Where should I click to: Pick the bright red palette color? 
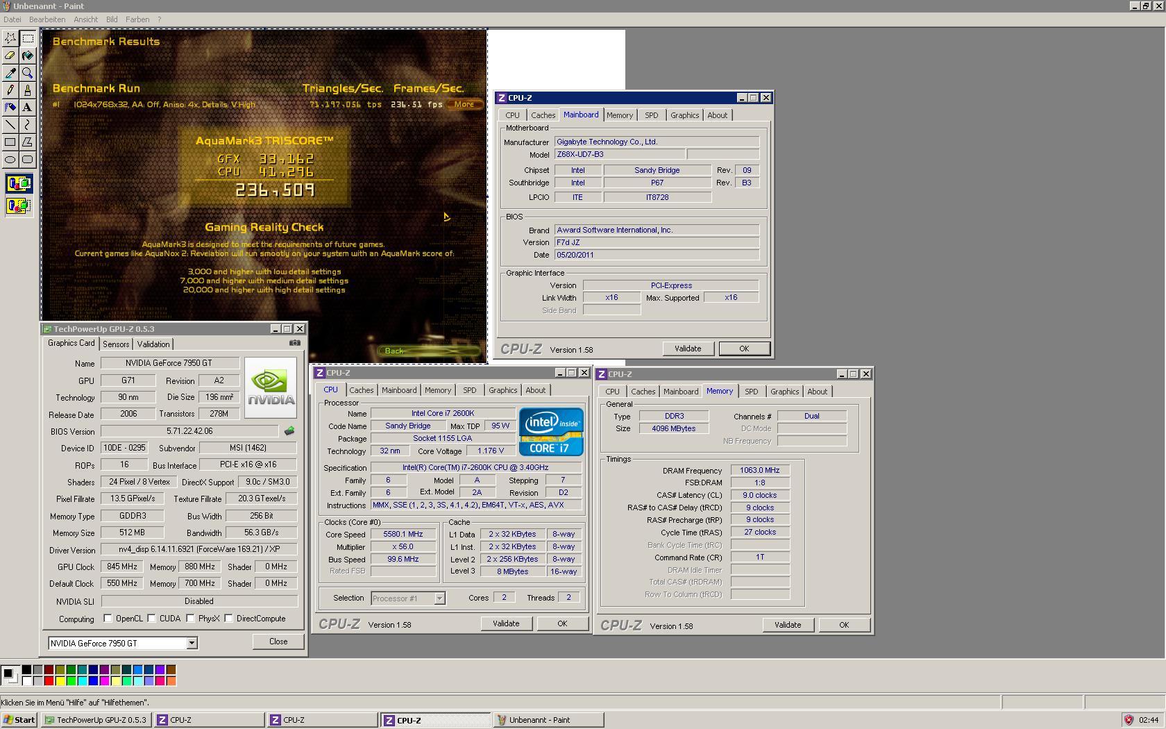(x=49, y=681)
